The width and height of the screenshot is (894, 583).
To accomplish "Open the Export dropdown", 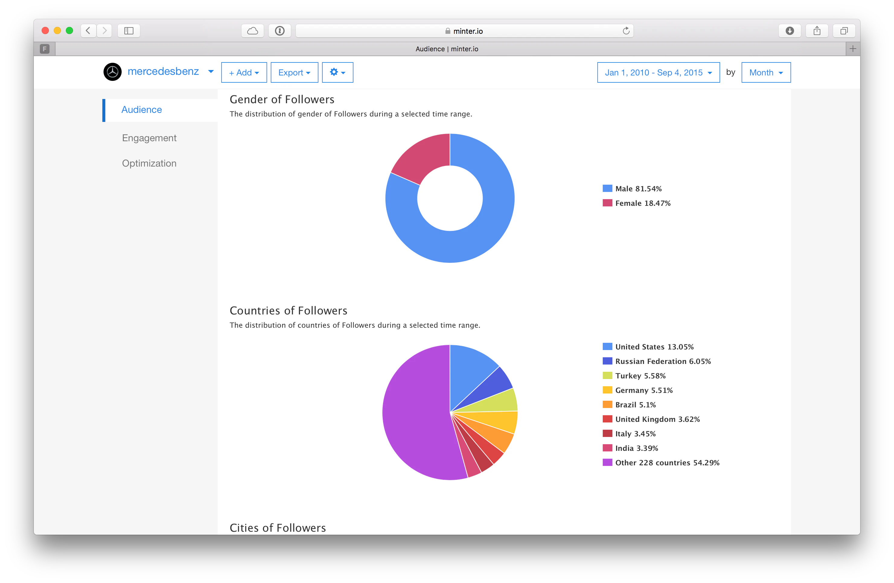I will 294,72.
